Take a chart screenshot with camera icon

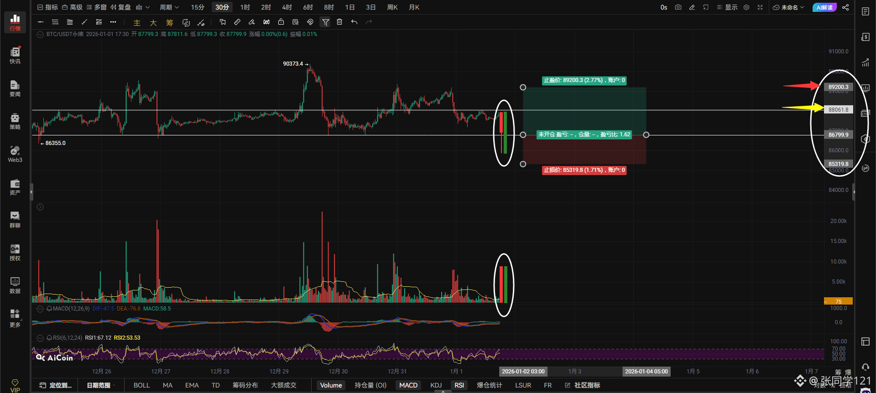678,7
